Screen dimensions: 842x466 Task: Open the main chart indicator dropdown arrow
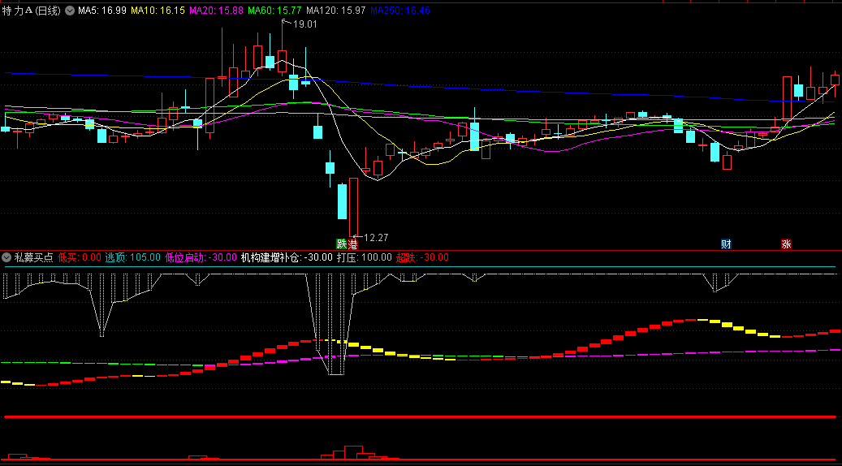[69, 11]
